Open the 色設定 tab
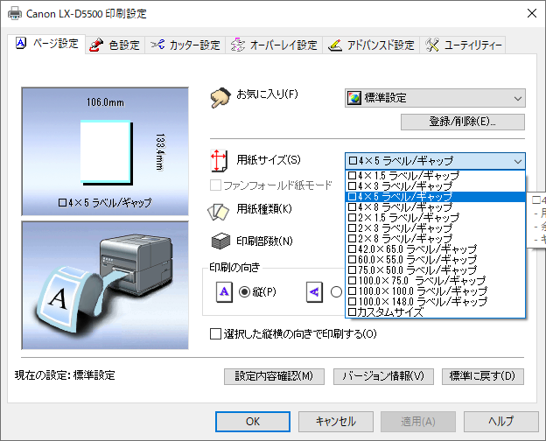This screenshot has height=441, width=546. [x=115, y=45]
